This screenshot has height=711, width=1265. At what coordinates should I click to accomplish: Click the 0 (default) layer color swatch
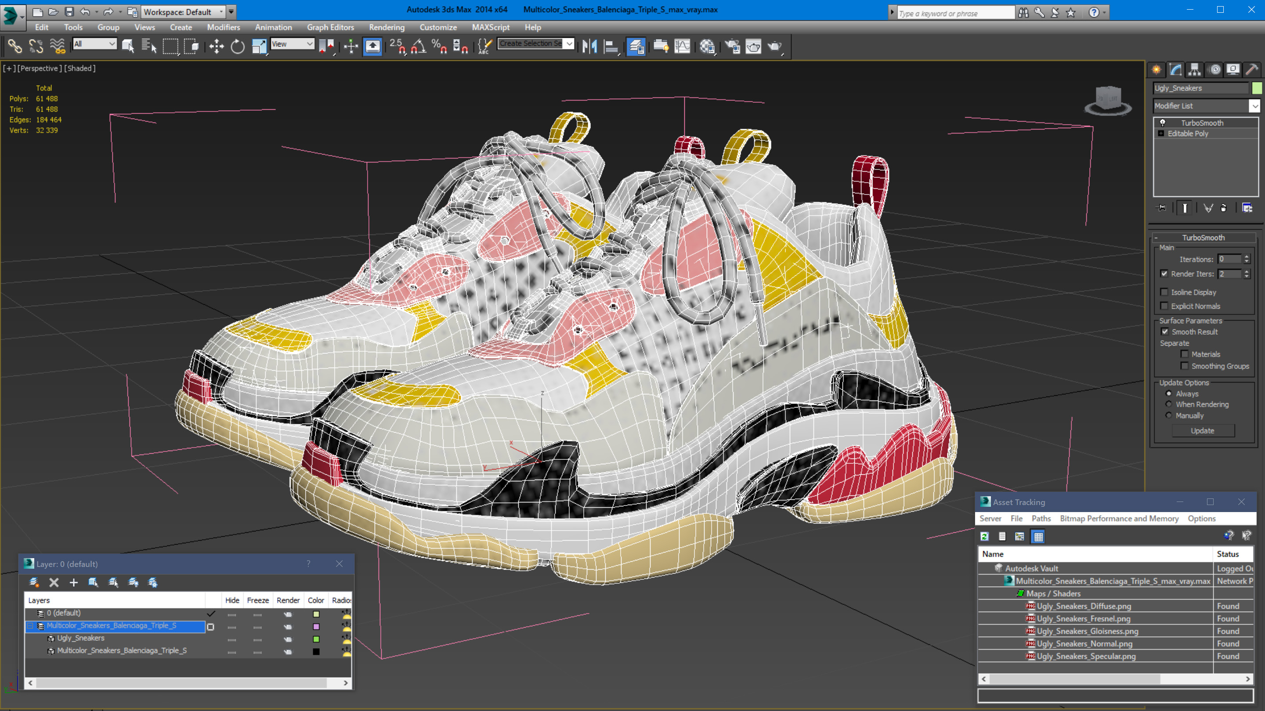click(x=316, y=614)
